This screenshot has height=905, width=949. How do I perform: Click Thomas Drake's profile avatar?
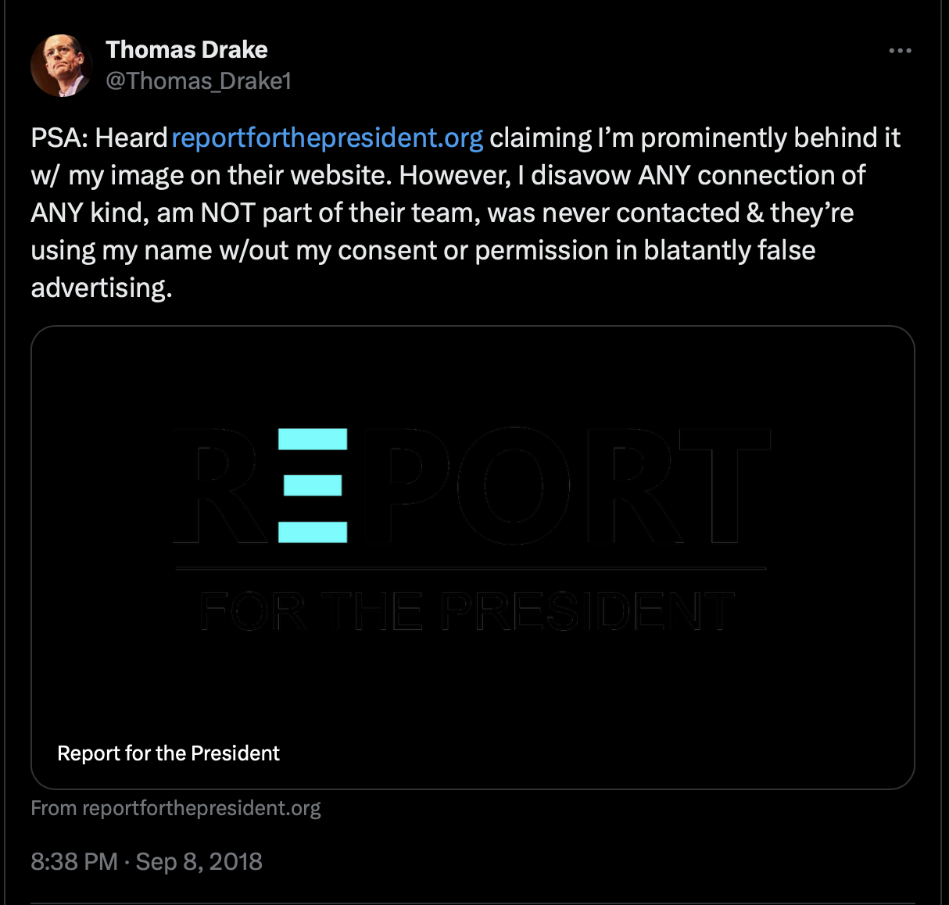[61, 66]
